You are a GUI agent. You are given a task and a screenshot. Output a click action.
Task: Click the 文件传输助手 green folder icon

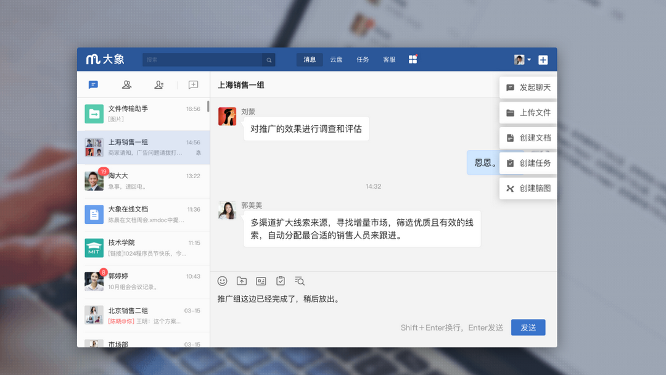pos(94,114)
